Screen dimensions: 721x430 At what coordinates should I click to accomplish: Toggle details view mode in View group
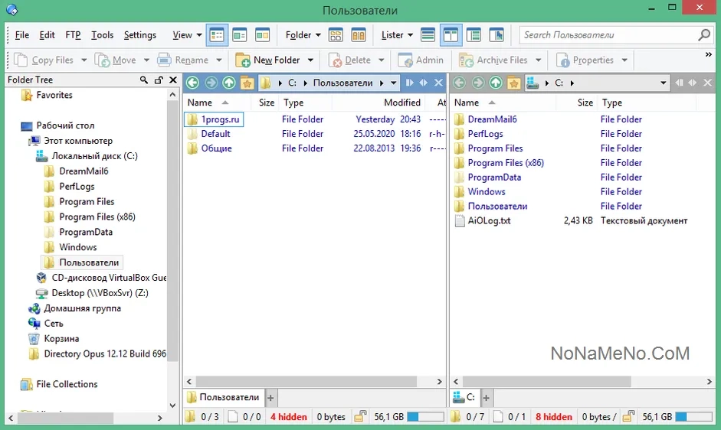(217, 35)
